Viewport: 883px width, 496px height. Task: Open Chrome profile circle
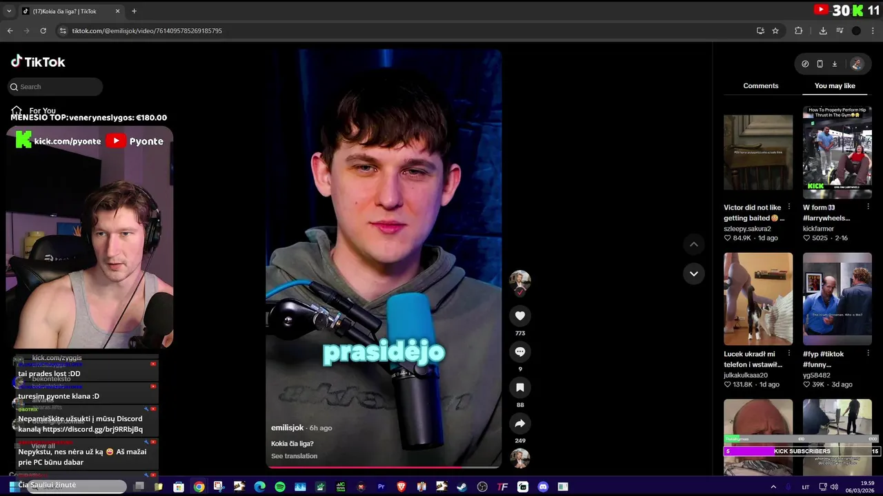point(856,30)
